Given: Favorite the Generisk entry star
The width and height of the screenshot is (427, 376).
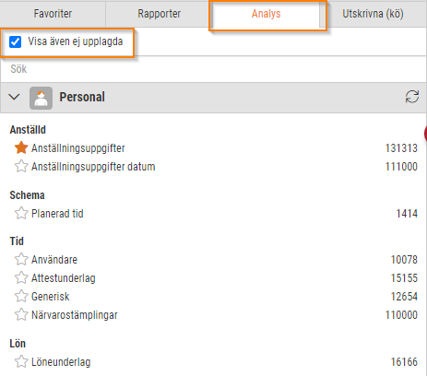Looking at the screenshot, I should [x=21, y=296].
